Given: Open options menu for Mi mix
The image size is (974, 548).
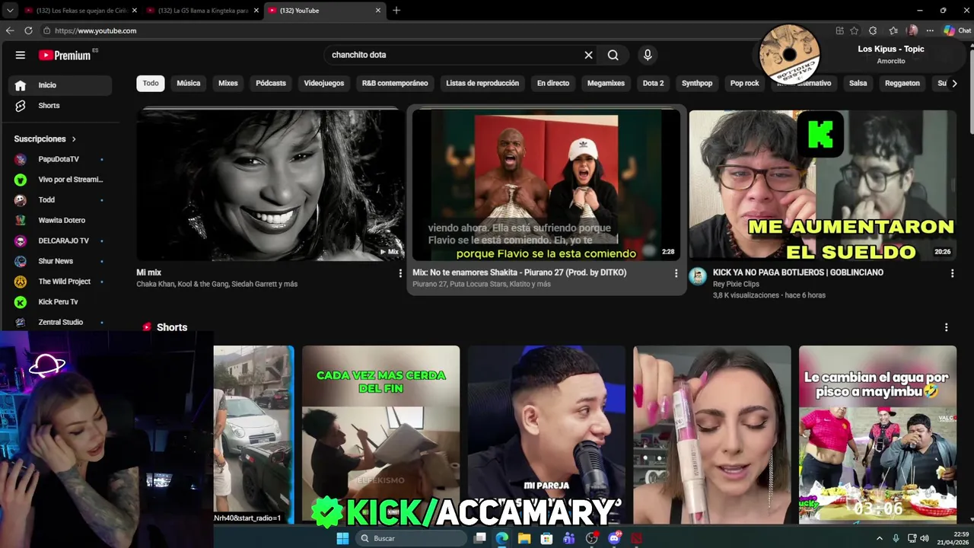Looking at the screenshot, I should (400, 273).
